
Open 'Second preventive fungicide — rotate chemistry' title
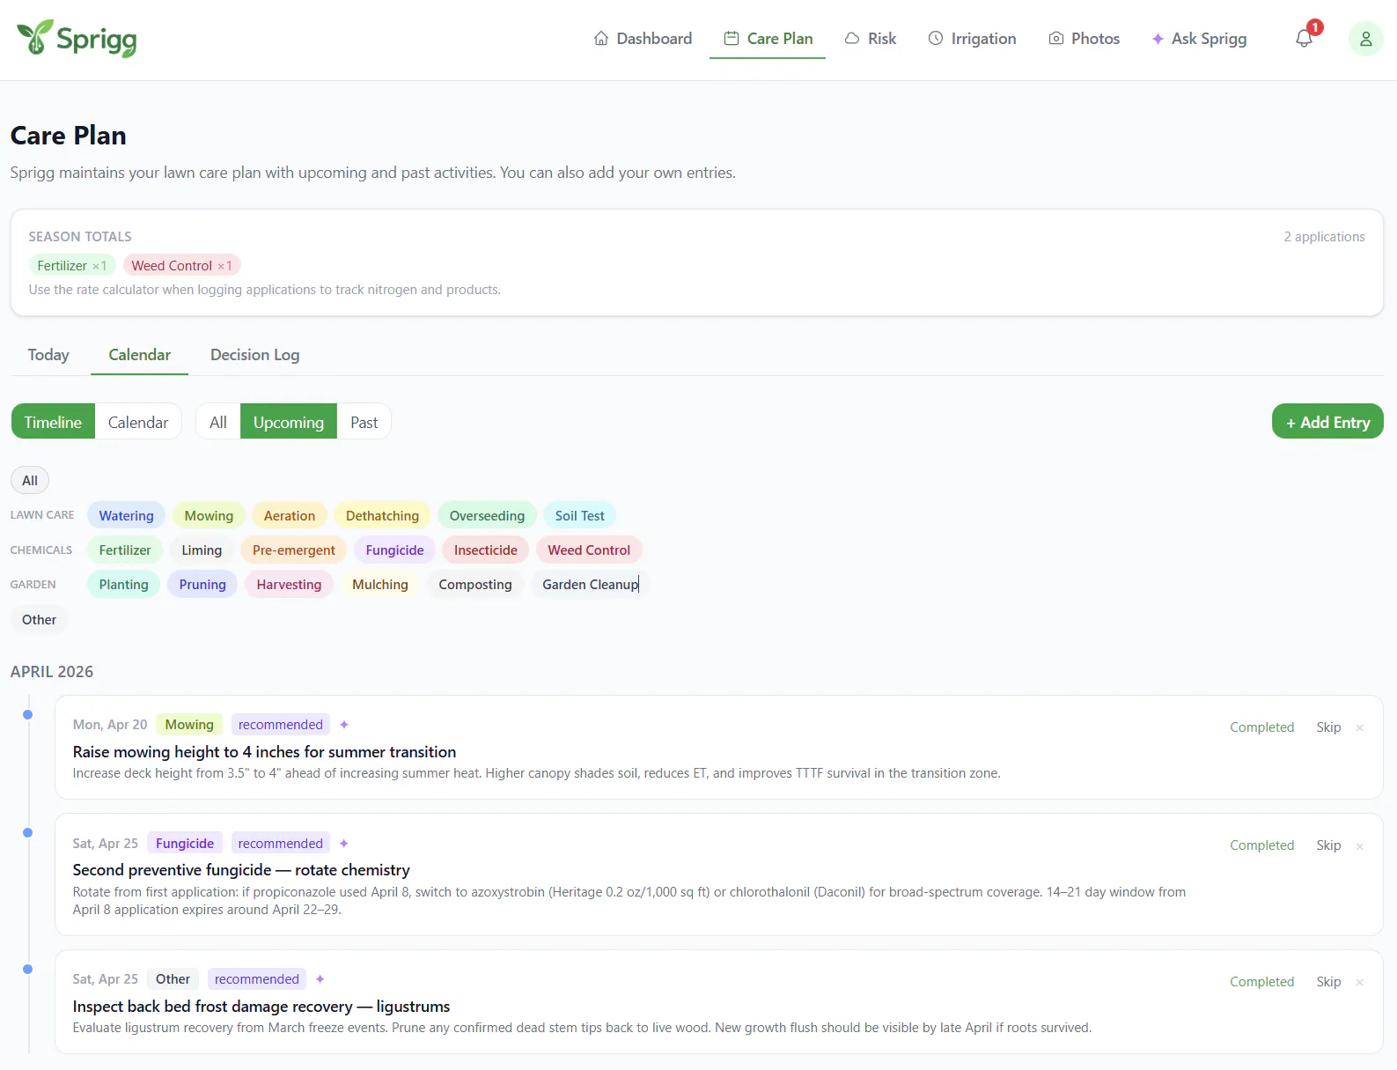coord(241,870)
